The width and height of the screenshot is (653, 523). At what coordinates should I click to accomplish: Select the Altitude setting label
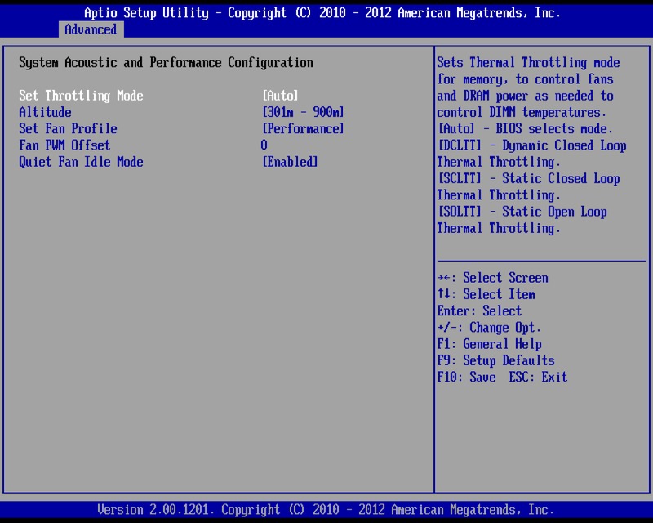tap(45, 112)
